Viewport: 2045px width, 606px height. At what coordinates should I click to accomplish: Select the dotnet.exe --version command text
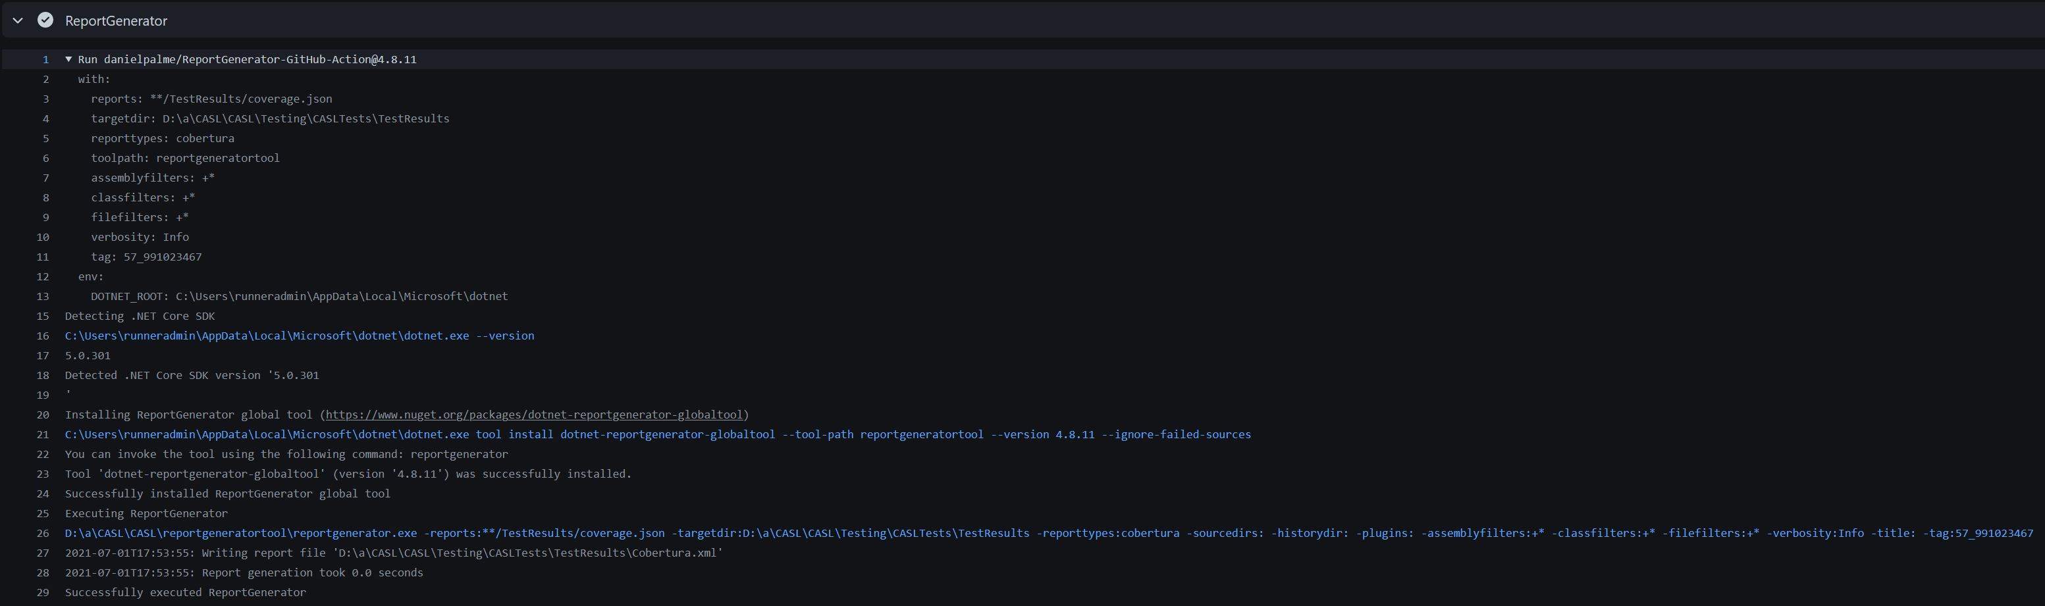298,336
